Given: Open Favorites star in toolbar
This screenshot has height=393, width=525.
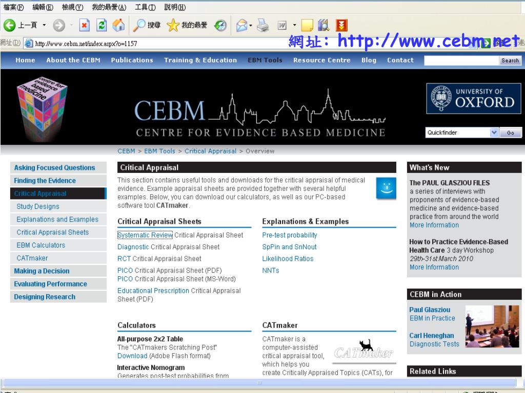Looking at the screenshot, I should click(173, 25).
